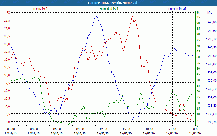Choose humidity axis value 75
217x136 pixels.
pos(198,40)
